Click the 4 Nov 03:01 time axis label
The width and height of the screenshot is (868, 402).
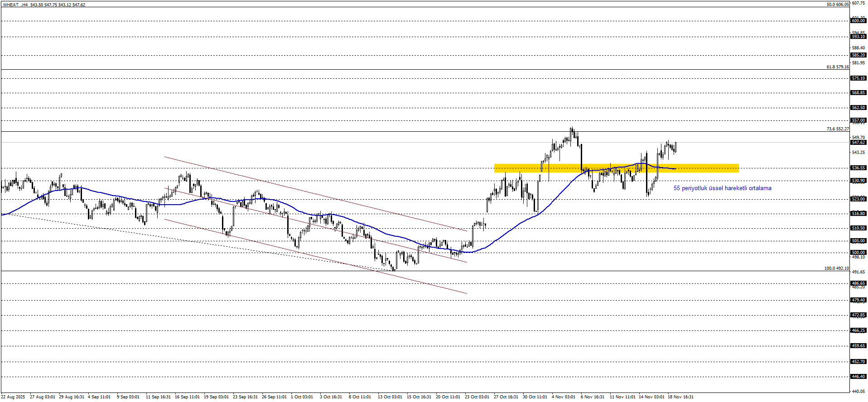click(564, 397)
